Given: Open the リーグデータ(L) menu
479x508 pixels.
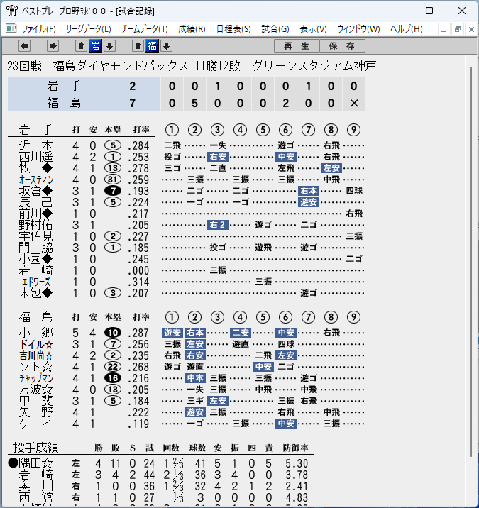Looking at the screenshot, I should click(88, 29).
